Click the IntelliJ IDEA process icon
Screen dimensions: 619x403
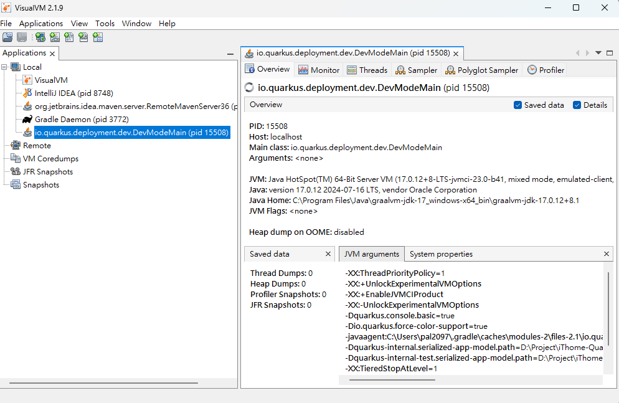[x=27, y=93]
